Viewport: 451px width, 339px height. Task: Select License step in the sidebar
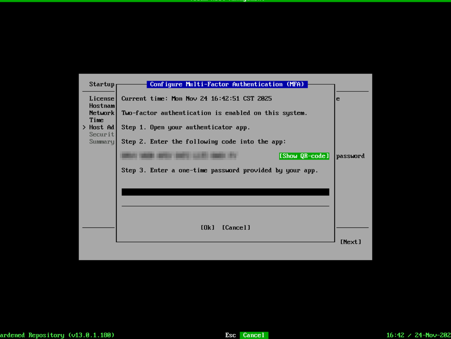(101, 99)
